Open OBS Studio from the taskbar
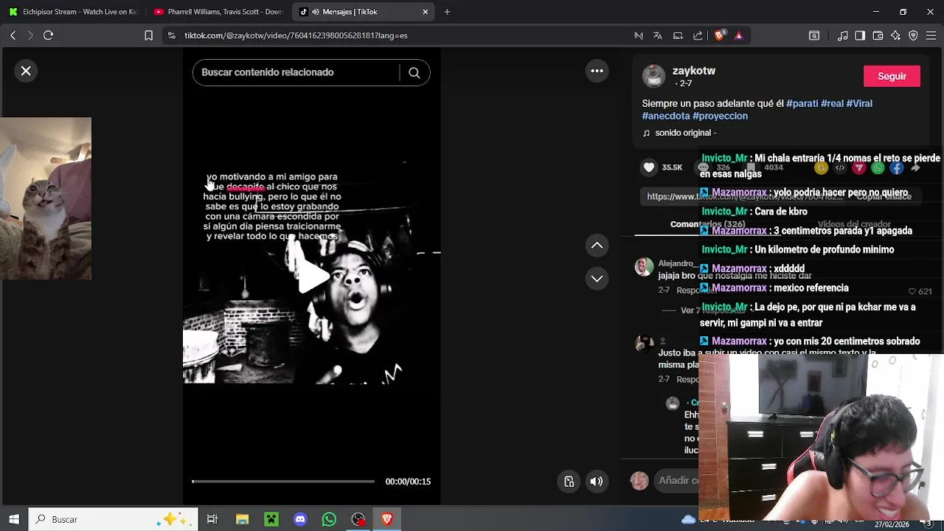Viewport: 944px width, 531px height. tap(358, 519)
